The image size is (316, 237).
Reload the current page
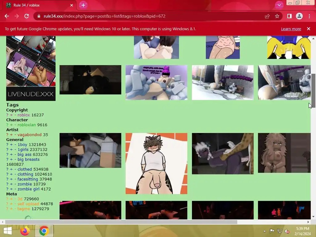click(27, 16)
